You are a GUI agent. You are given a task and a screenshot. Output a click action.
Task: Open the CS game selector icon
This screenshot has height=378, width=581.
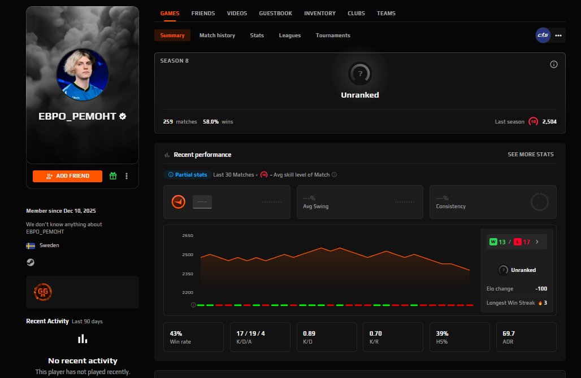pyautogui.click(x=543, y=35)
